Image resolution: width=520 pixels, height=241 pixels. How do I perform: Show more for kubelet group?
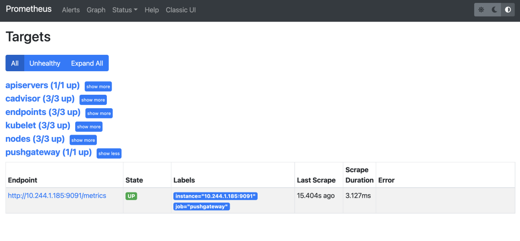89,127
